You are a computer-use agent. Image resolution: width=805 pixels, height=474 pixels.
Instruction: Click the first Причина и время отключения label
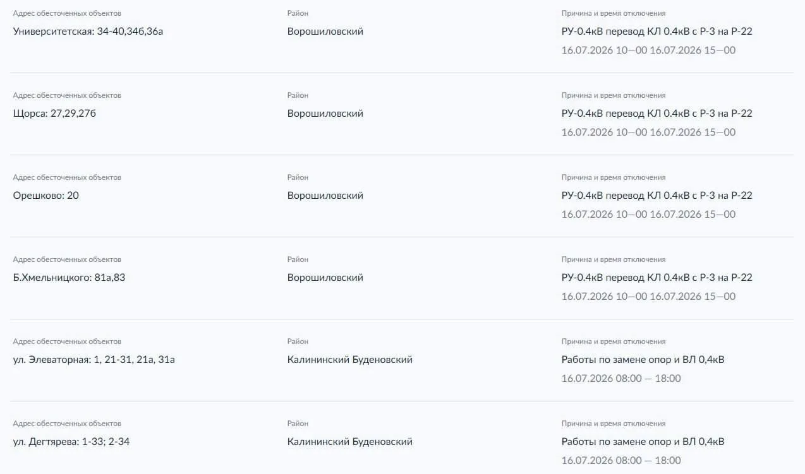pyautogui.click(x=614, y=13)
